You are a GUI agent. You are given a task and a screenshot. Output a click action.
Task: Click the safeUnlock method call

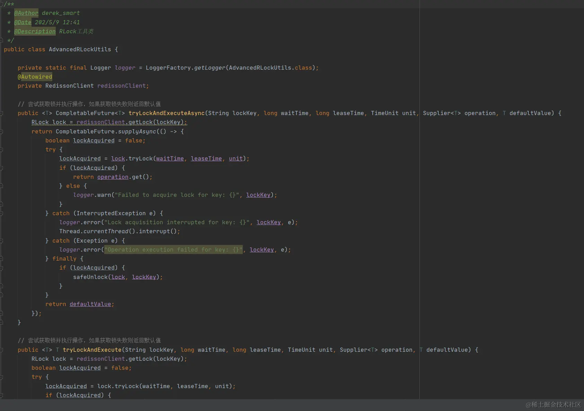(x=90, y=277)
